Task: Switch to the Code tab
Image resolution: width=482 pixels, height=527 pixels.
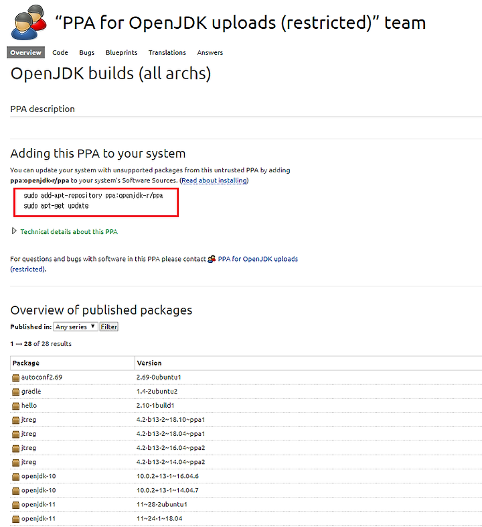Action: pos(60,52)
